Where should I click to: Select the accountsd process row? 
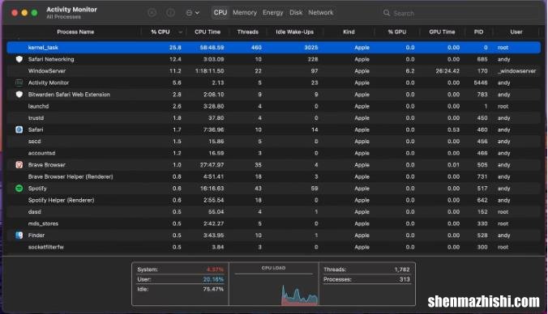274,153
